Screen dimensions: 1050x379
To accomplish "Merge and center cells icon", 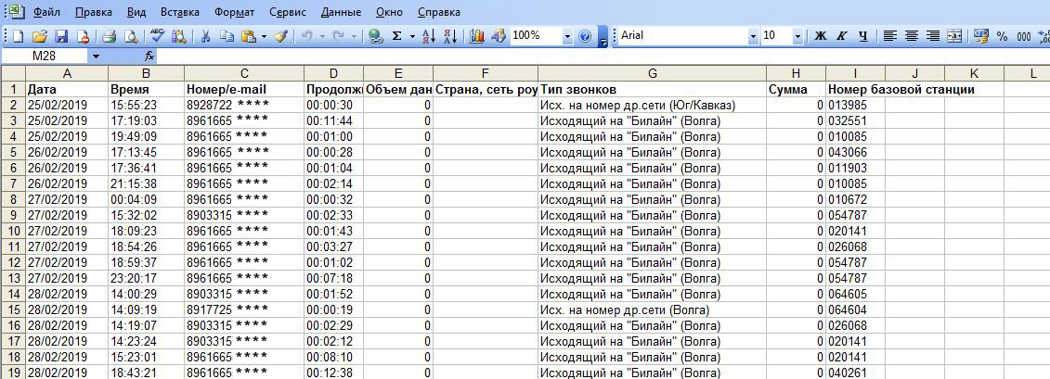I will (x=953, y=37).
